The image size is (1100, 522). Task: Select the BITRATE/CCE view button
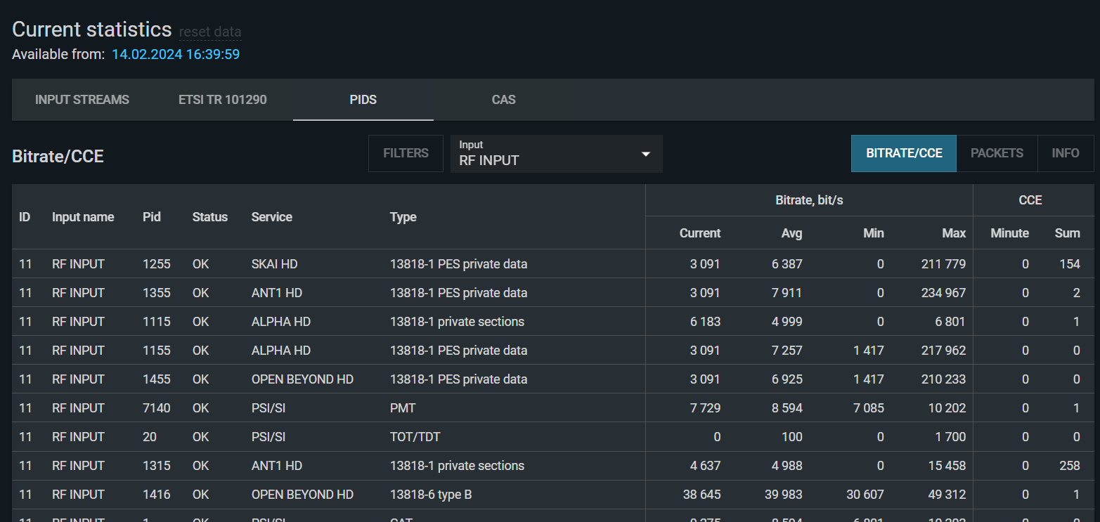click(x=904, y=153)
